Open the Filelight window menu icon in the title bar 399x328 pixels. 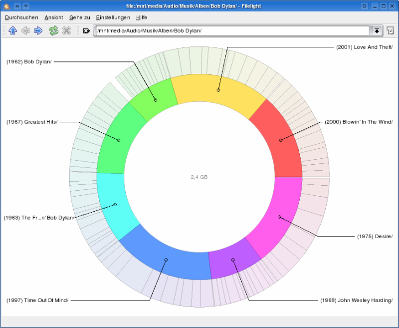[6, 6]
